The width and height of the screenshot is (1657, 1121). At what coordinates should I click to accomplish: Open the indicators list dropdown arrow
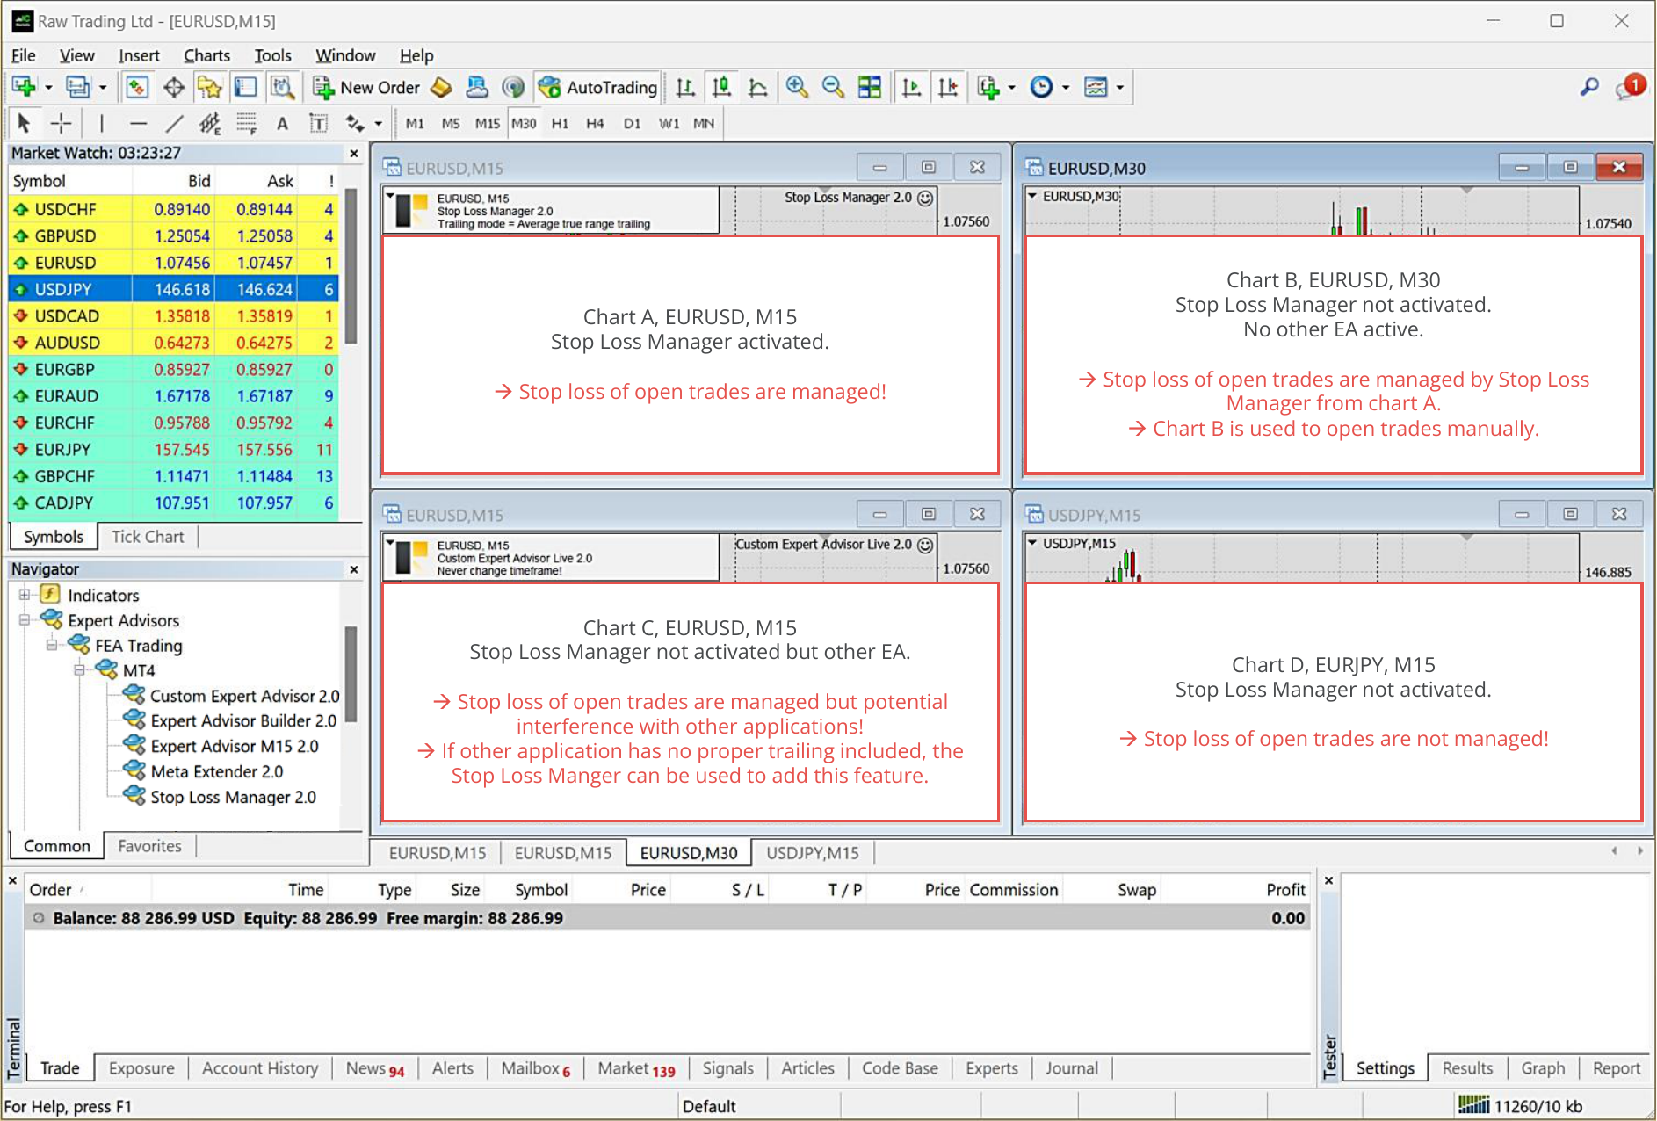coord(1012,87)
